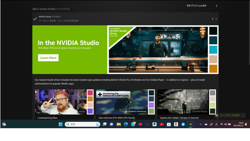
Task: Collapse the NVIDIA Studio driver details chevron
Action: [x=216, y=19]
